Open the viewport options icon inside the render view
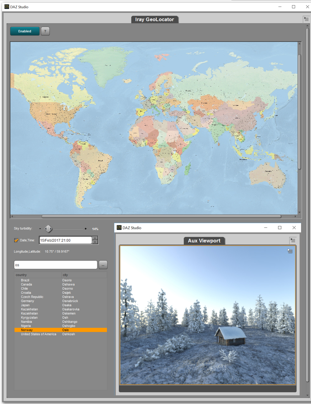 [290, 251]
